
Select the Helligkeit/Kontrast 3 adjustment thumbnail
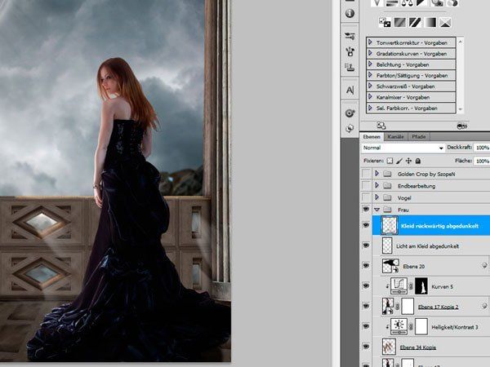[399, 326]
